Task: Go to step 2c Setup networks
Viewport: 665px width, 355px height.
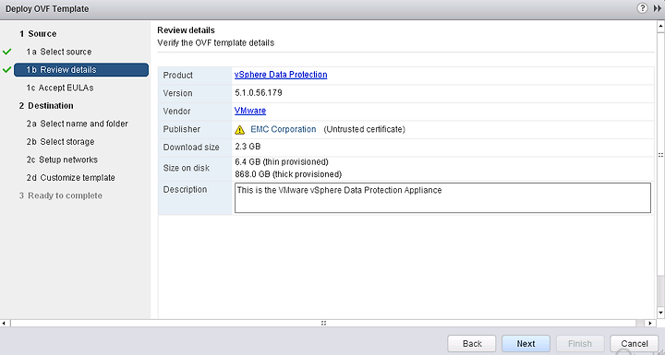Action: tap(62, 160)
